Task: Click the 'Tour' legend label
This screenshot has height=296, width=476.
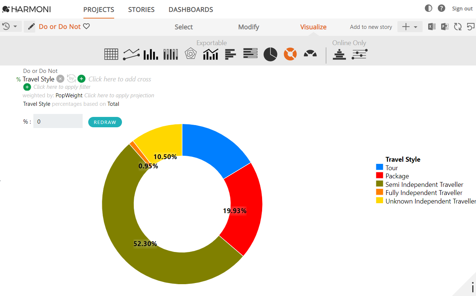Action: pyautogui.click(x=391, y=168)
